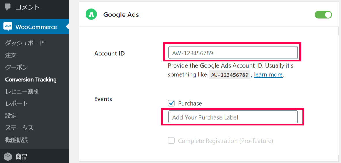Uncheck the Purchase event checkbox

click(x=171, y=103)
